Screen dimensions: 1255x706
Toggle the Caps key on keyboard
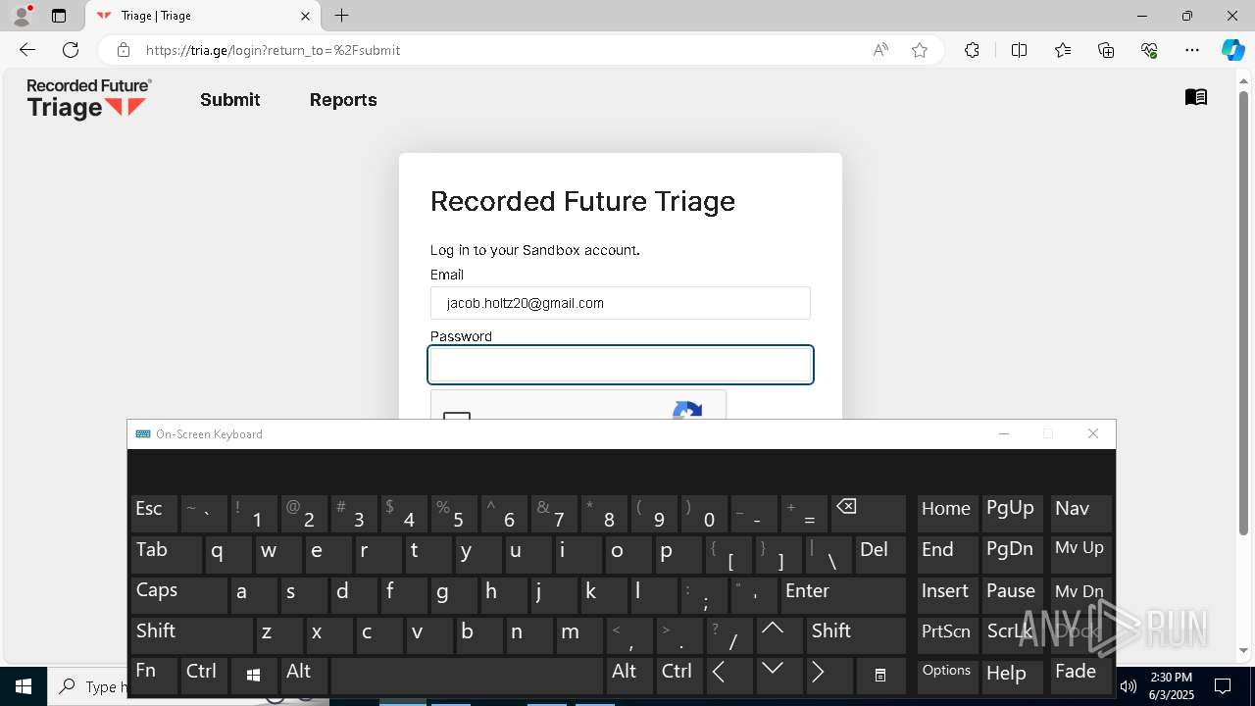[x=179, y=595]
